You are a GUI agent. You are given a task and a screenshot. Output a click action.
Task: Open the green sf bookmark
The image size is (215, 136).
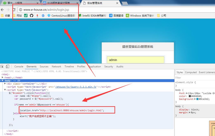(26, 16)
